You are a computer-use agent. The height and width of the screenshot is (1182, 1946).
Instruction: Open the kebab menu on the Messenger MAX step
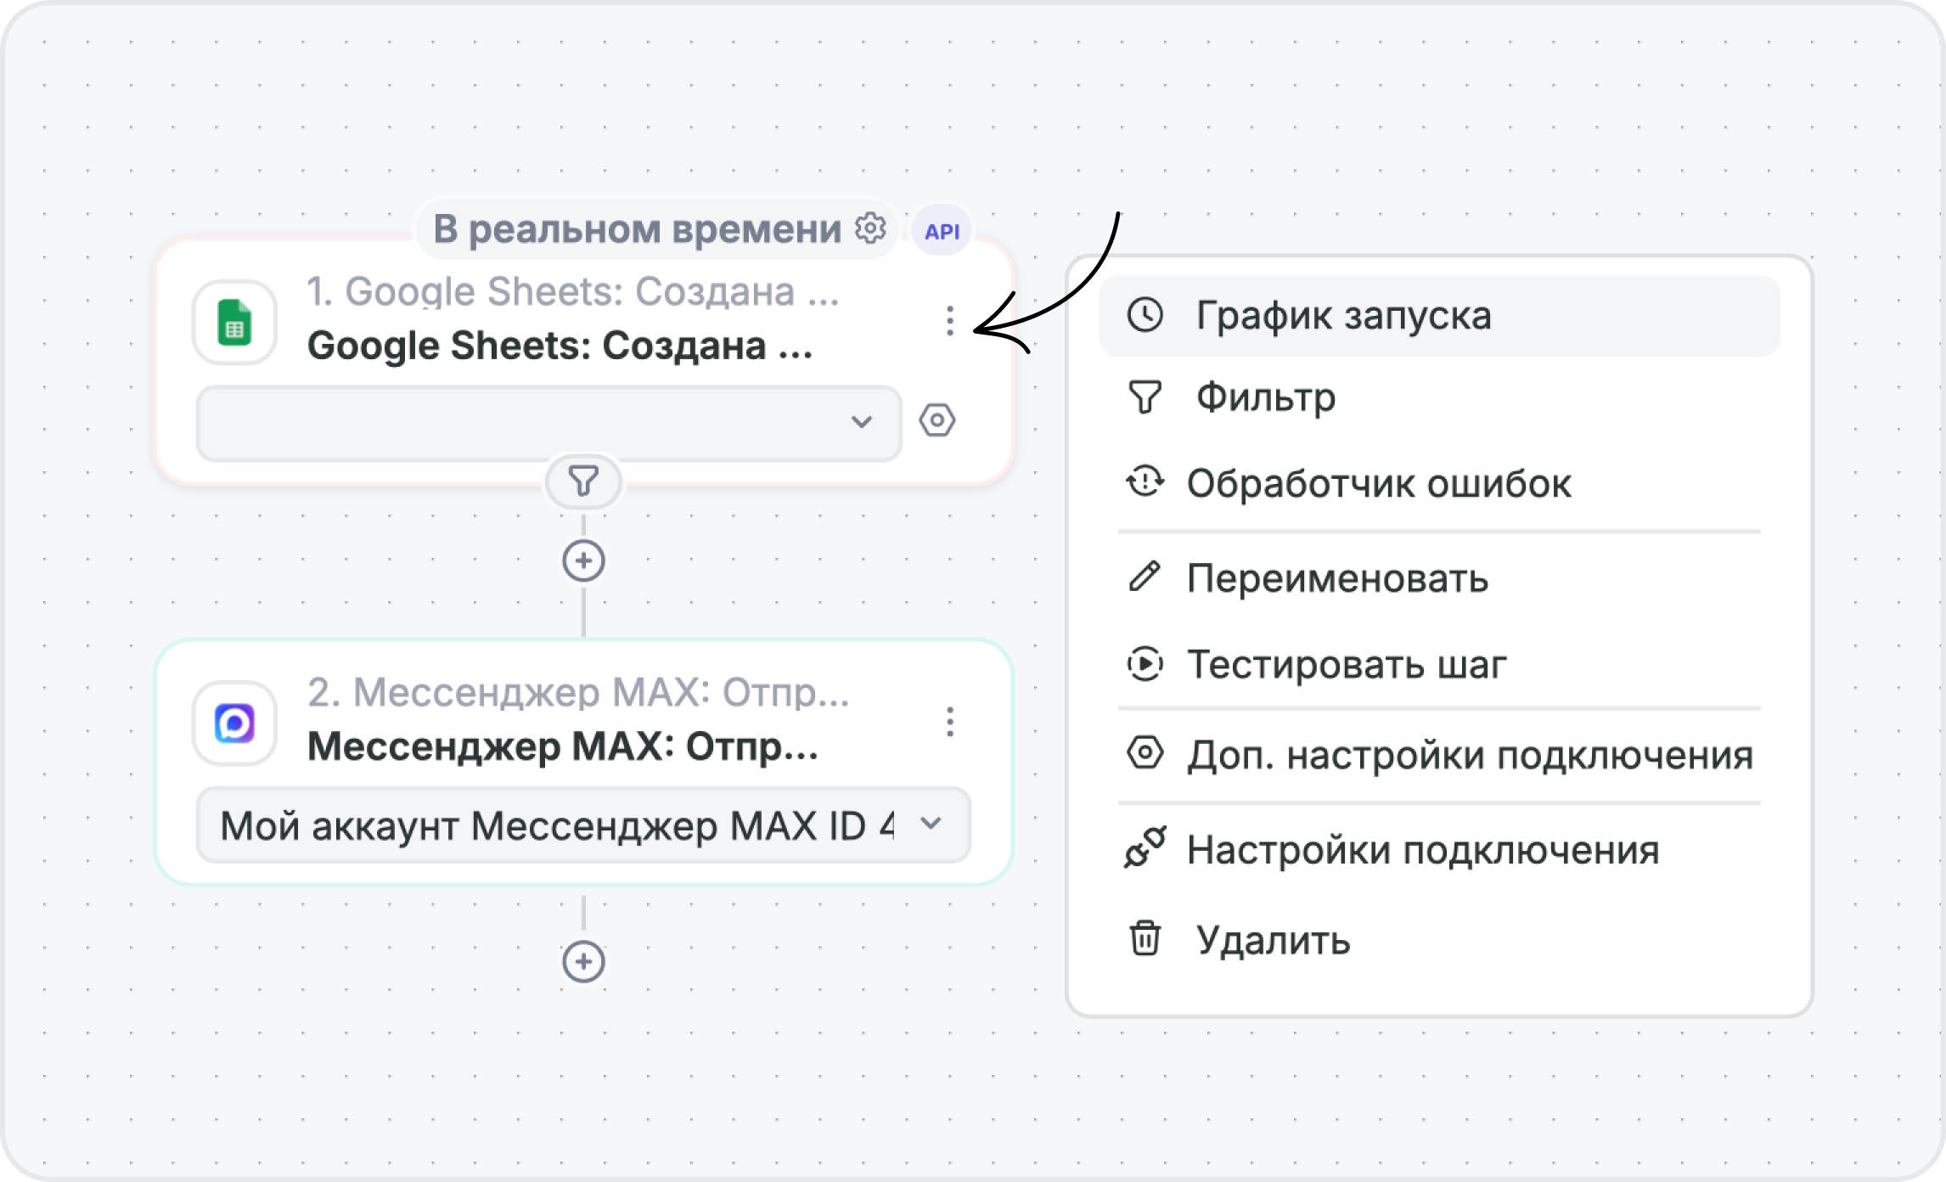tap(950, 723)
